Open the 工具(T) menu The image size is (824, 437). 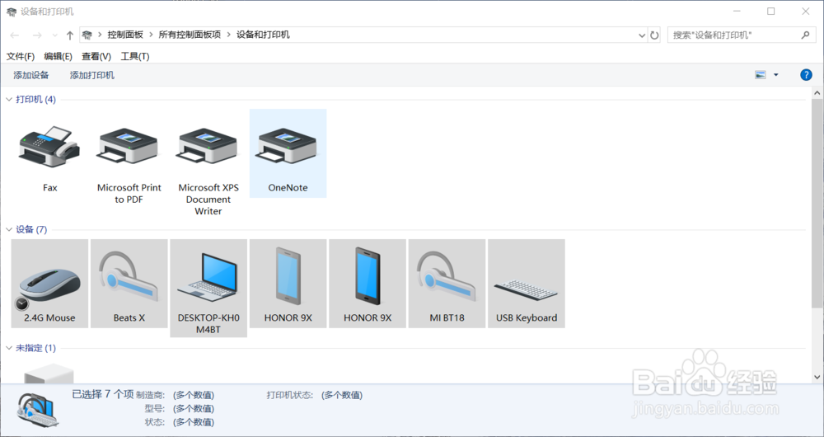[135, 56]
